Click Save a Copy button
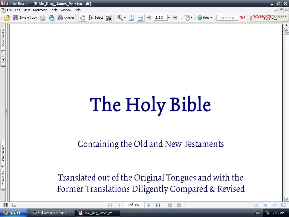This screenshot has height=217, width=289. [x=25, y=18]
